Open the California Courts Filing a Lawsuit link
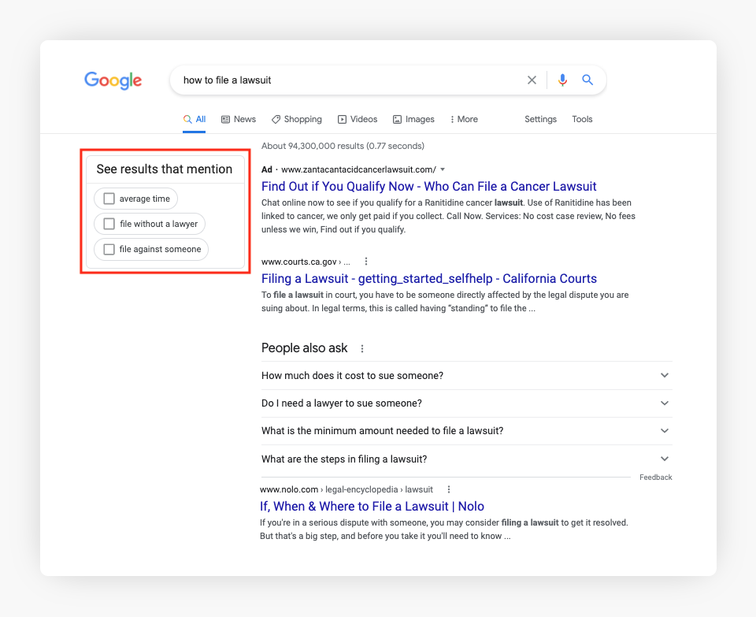The height and width of the screenshot is (617, 756). click(428, 279)
